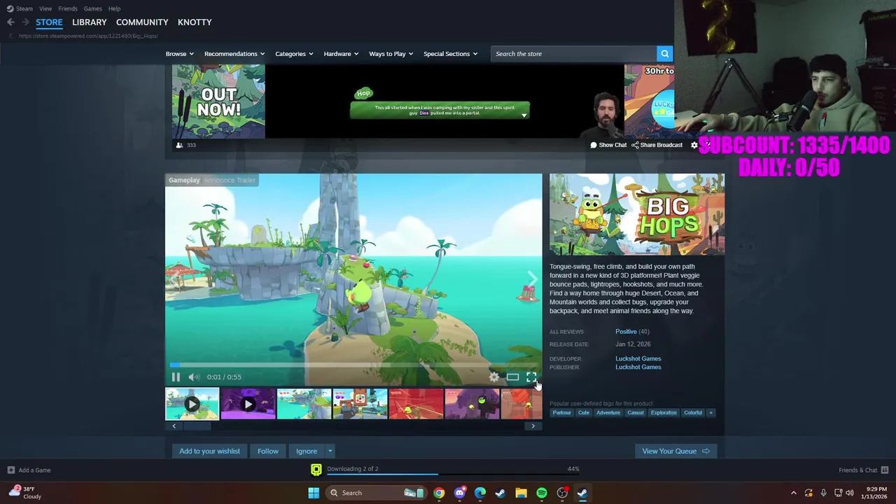
Task: Open Discord from the taskbar
Action: (459, 493)
